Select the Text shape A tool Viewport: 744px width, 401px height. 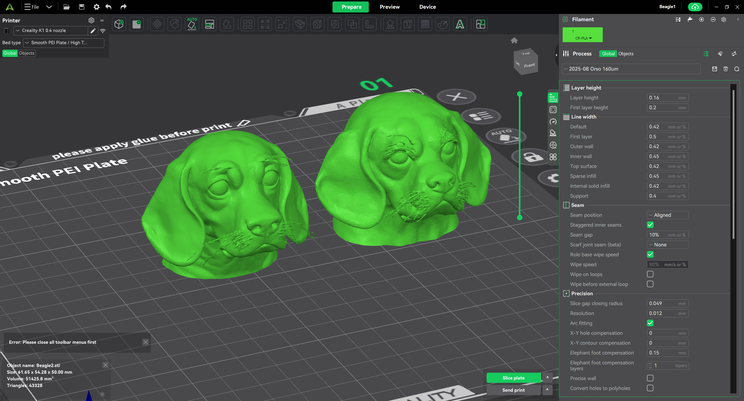tap(460, 24)
